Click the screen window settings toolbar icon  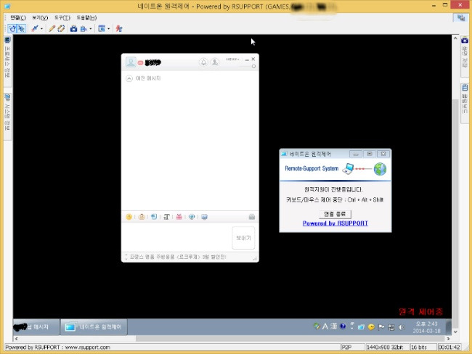[x=102, y=28]
